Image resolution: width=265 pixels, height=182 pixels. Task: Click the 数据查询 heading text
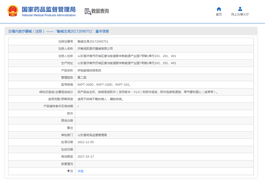[100, 11]
